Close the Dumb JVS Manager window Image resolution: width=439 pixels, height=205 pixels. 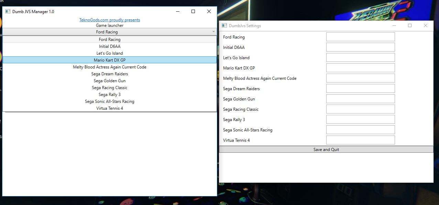(x=209, y=11)
